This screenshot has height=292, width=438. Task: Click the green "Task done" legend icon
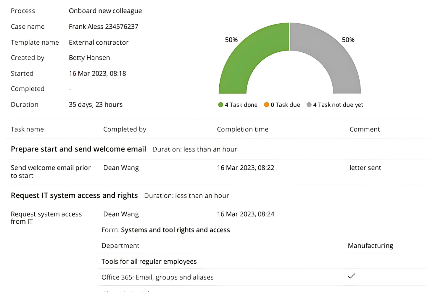(x=221, y=104)
